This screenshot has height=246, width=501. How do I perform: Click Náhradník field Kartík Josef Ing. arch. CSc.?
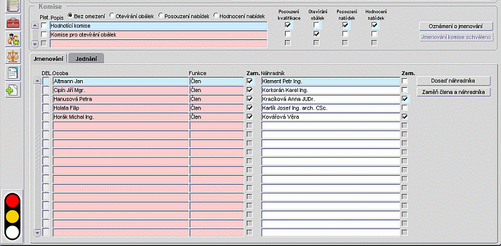(x=331, y=108)
